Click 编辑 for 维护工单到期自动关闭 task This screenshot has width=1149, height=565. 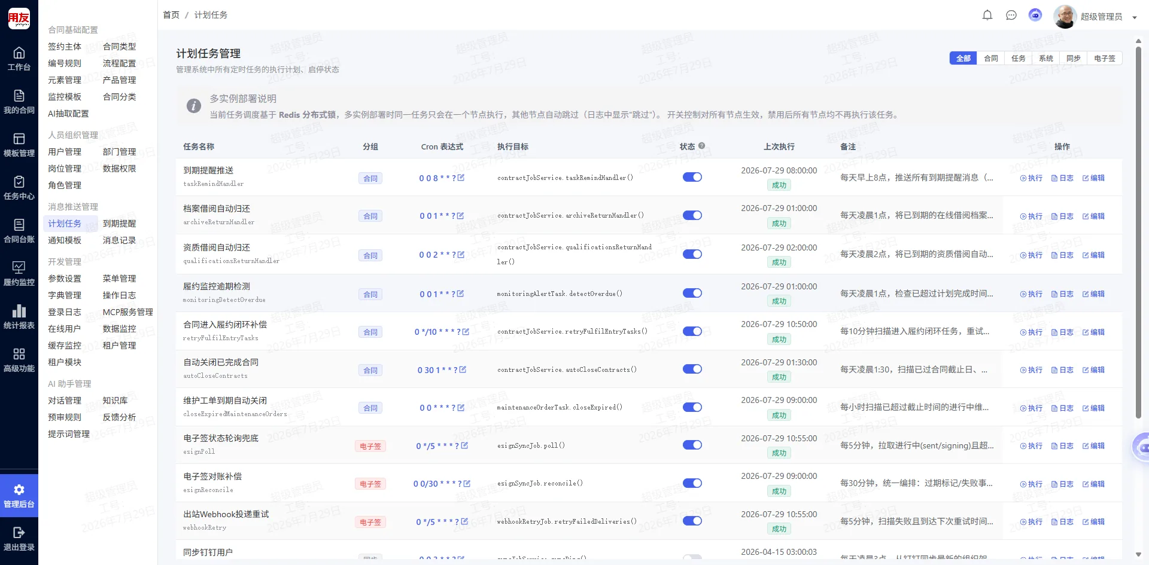click(1093, 408)
